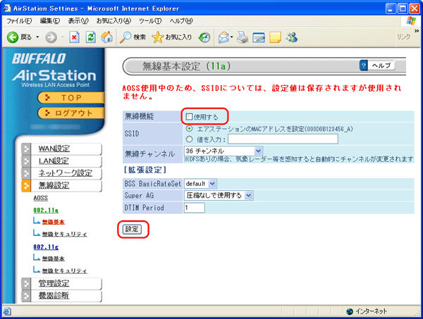Click the ネットワーク設定 sidebar bullet icon
The width and height of the screenshot is (423, 319).
click(x=26, y=173)
